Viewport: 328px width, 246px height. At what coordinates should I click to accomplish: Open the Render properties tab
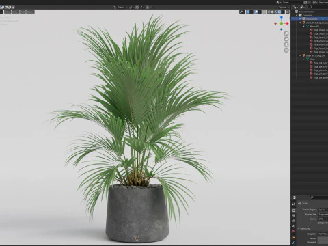click(294, 210)
